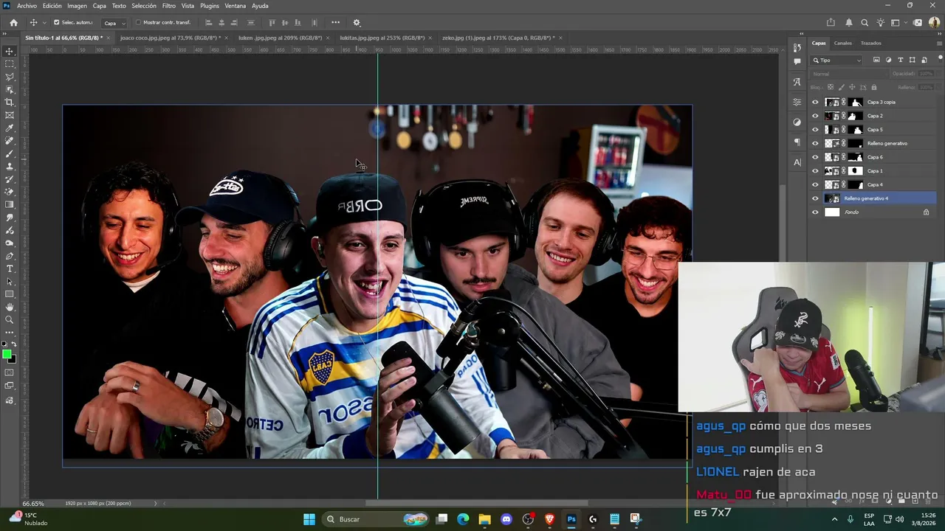Open the options bar settings gear
Viewport: 945px width, 531px height.
click(x=357, y=23)
